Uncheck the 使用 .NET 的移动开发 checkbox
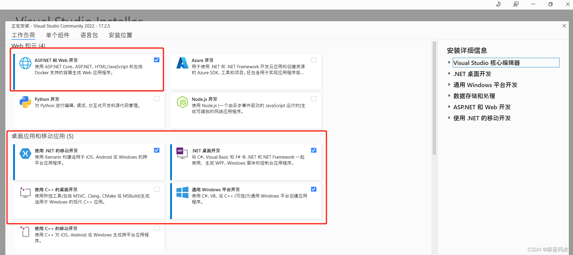This screenshot has width=573, height=255. [x=157, y=150]
